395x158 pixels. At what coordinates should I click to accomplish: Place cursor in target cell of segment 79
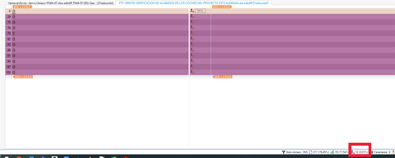pyautogui.click(x=303, y=33)
